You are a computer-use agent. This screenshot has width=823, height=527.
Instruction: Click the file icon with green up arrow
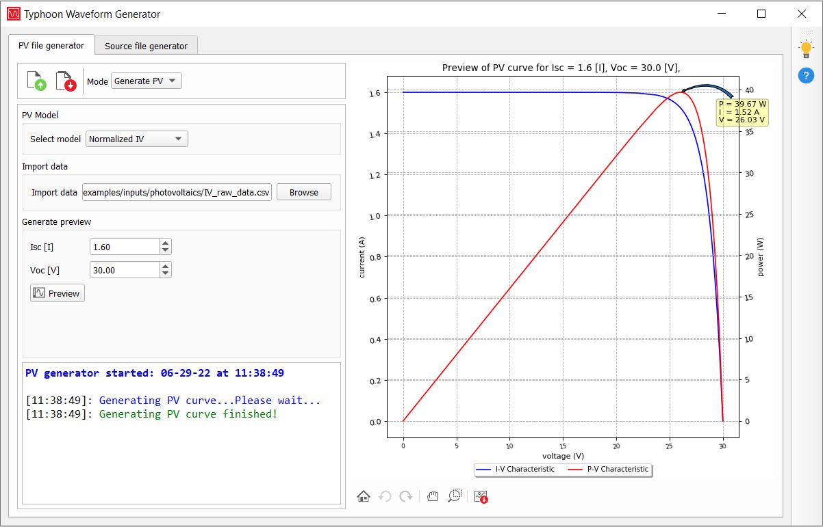36,81
